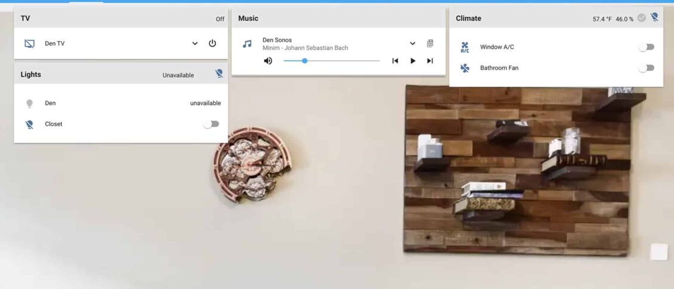Click the Den TV screen-off icon

pyautogui.click(x=29, y=44)
